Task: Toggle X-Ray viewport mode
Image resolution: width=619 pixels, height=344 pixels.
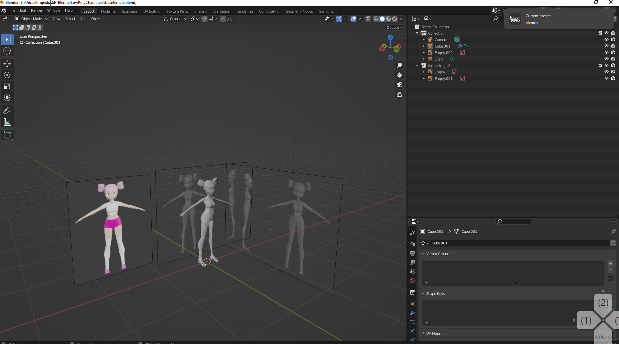Action: coord(368,19)
